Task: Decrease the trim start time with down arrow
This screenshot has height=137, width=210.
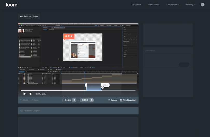Action: [74, 101]
